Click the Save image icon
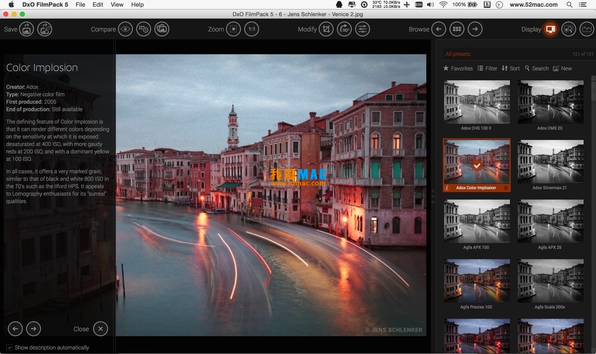The height and width of the screenshot is (354, 596). [x=26, y=29]
